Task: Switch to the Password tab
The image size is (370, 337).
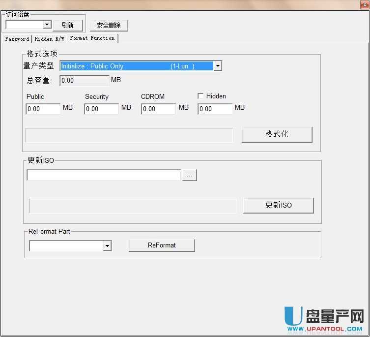Action: coord(17,39)
